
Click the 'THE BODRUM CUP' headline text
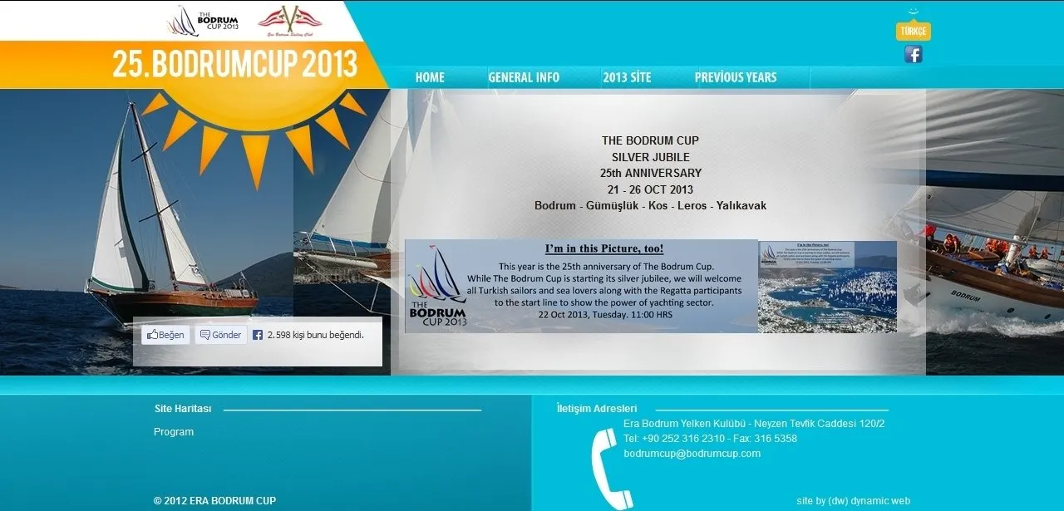coord(651,140)
